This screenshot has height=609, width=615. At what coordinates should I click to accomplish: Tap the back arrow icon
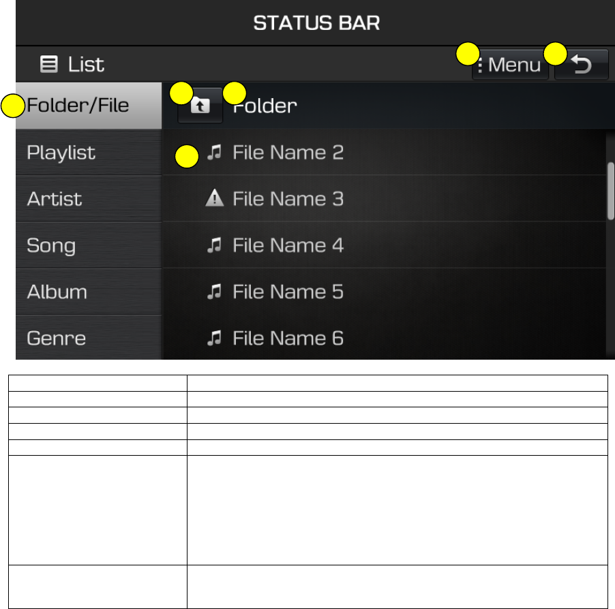point(582,65)
